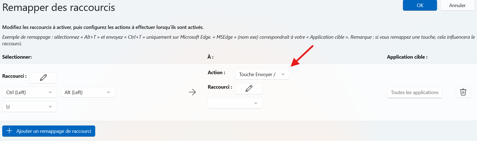Expand the U key dropdown
477x141 pixels.
pyautogui.click(x=30, y=107)
